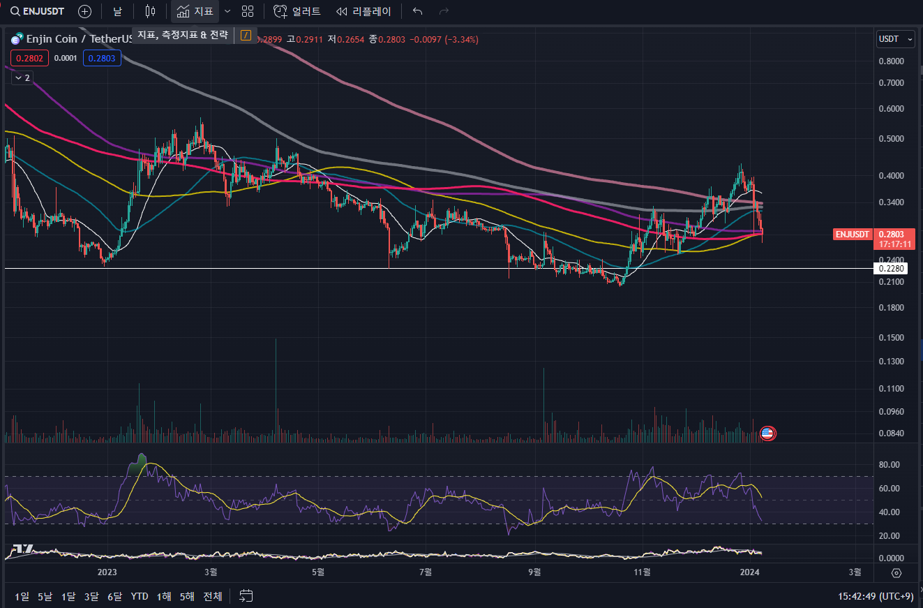Open the 날 daily interval selector

coord(117,11)
